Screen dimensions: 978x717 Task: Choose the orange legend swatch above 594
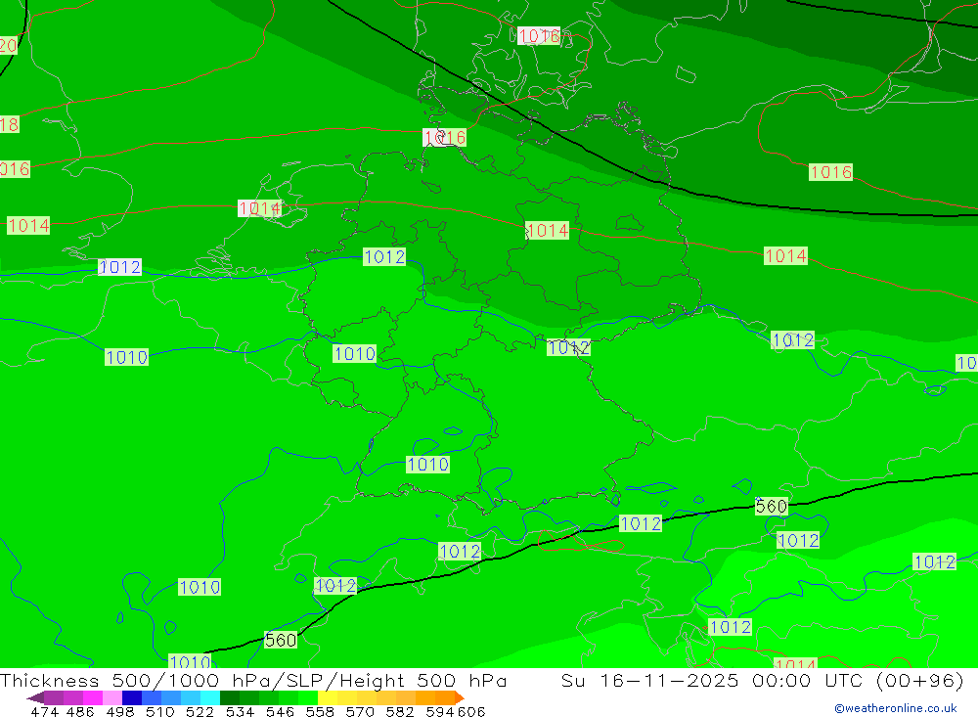click(x=445, y=697)
